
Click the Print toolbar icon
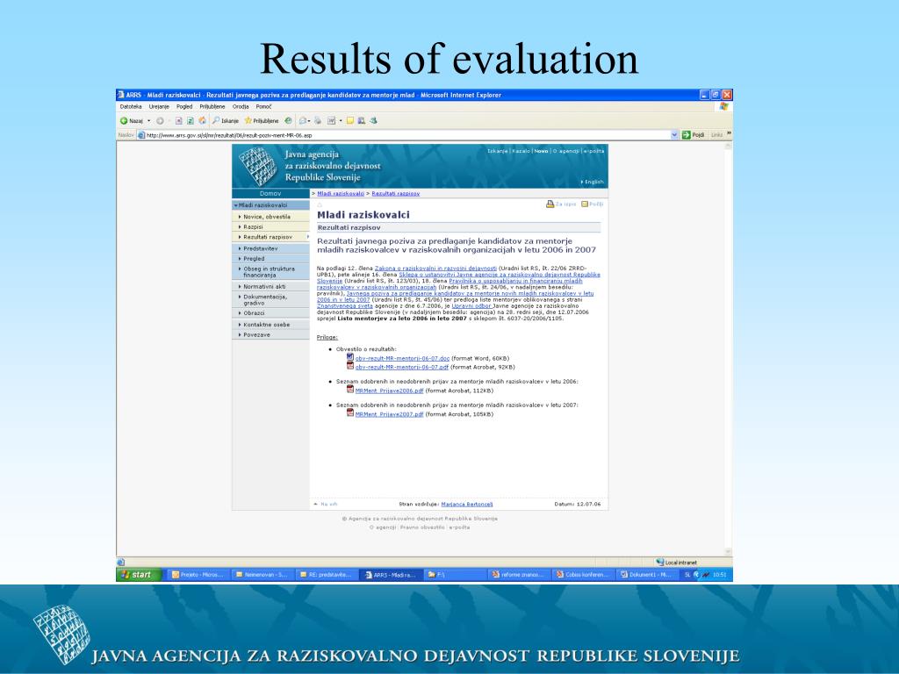[318, 121]
